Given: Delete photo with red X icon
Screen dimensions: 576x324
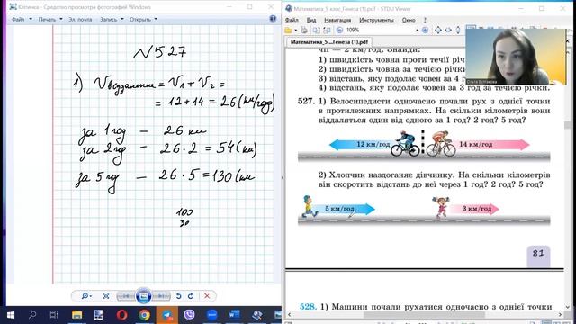Looking at the screenshot, I should (x=207, y=296).
